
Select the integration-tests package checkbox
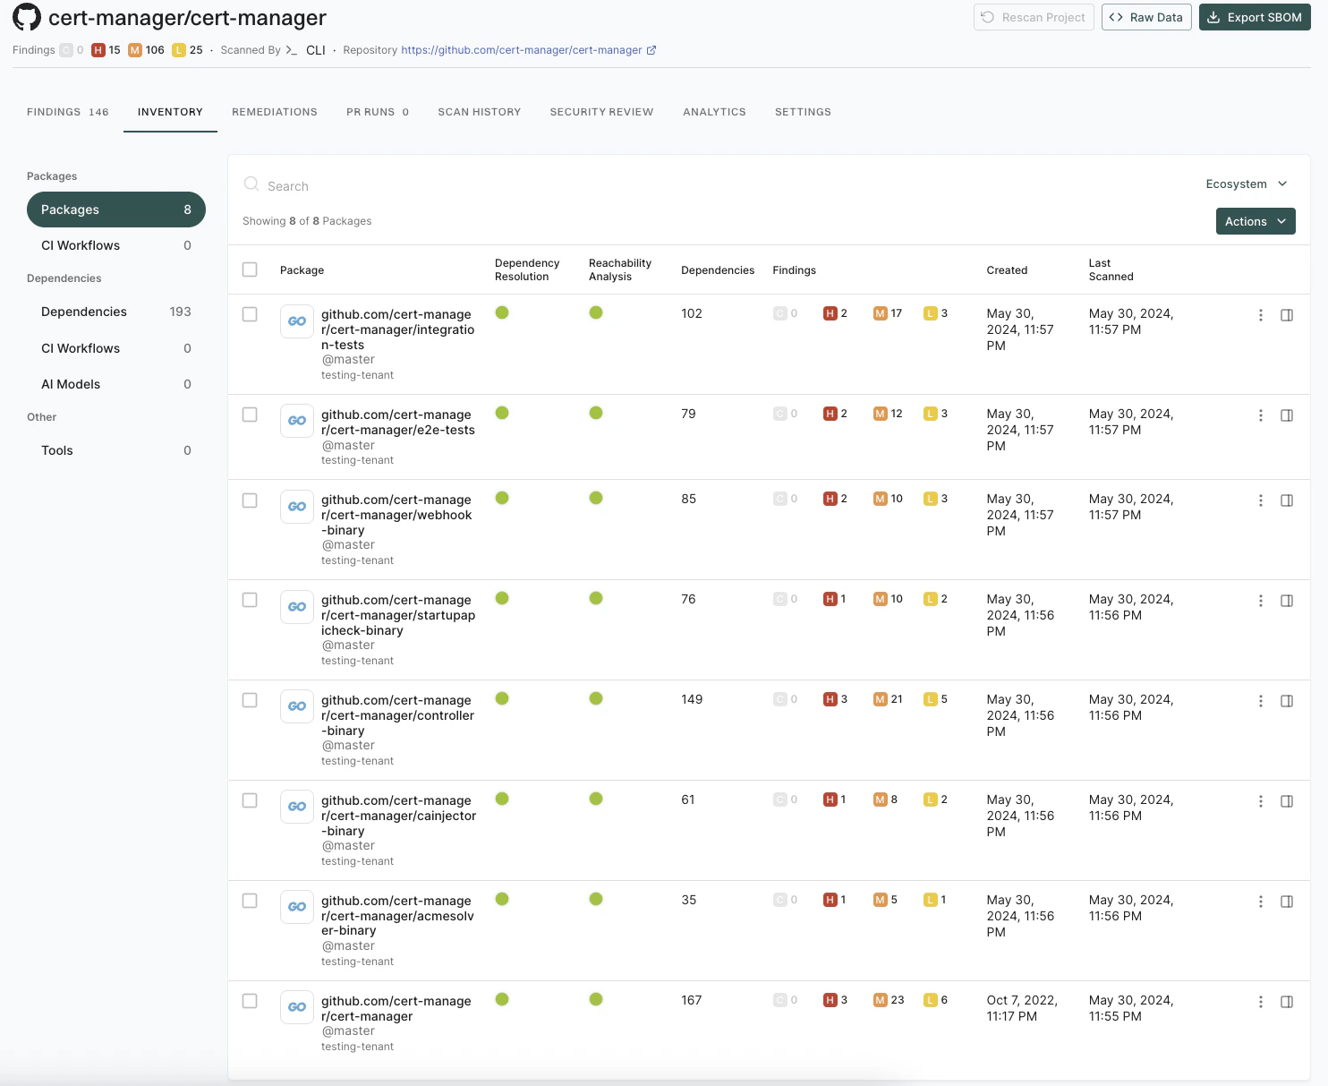pos(250,314)
